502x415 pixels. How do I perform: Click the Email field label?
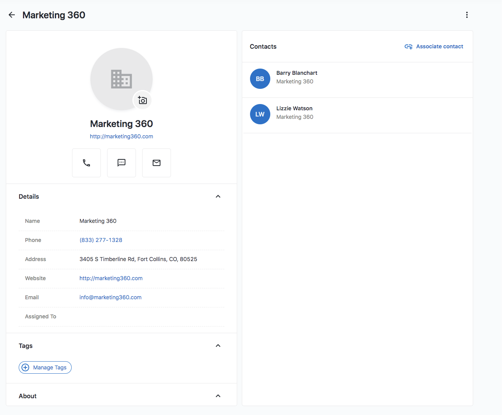click(32, 297)
